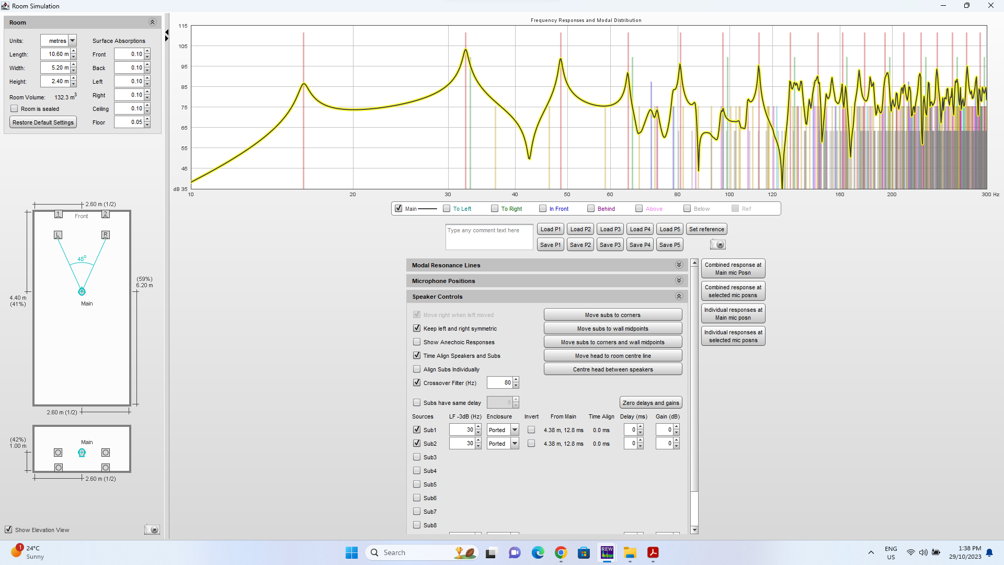1004x565 pixels.
Task: Open Adobe Acrobat from the taskbar
Action: point(653,552)
